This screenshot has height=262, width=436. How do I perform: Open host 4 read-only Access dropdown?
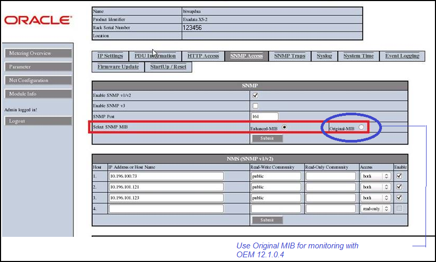click(375, 209)
